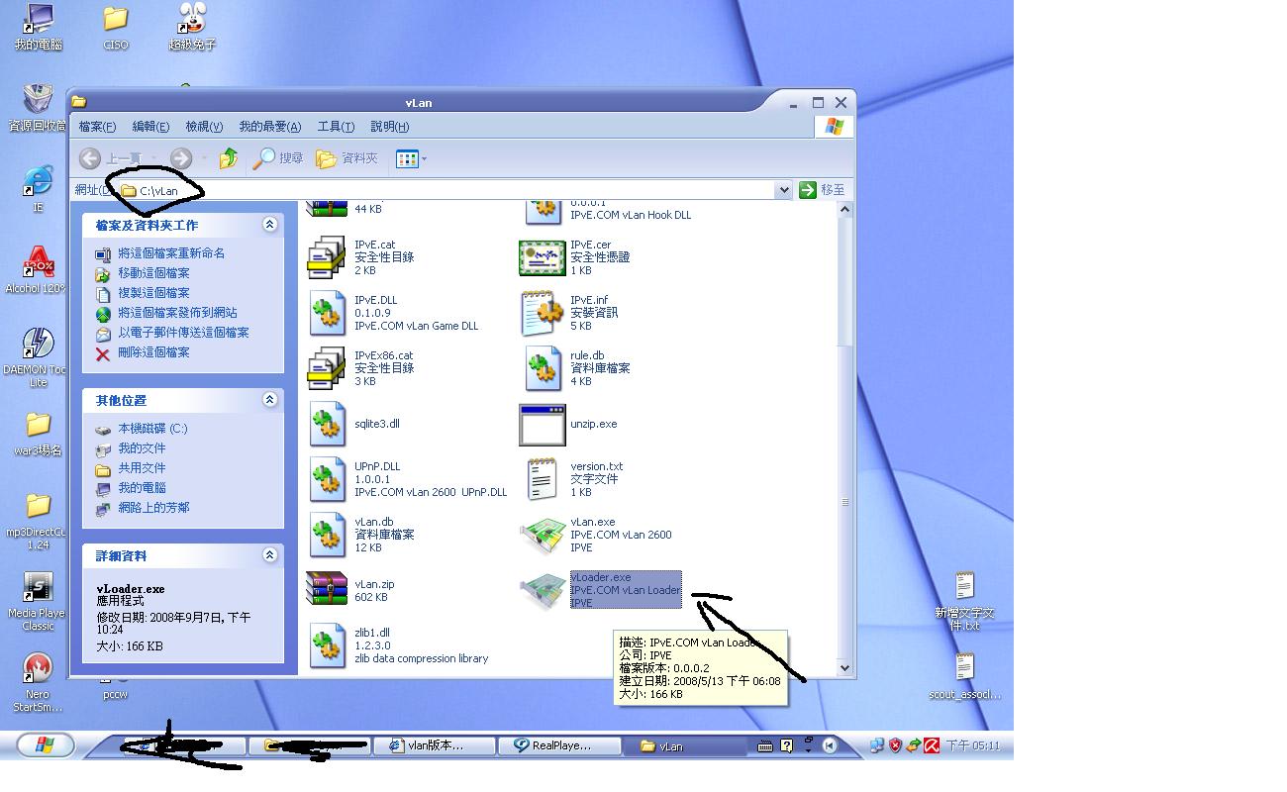This screenshot has height=792, width=1287.
Task: Open the 工具(T) menu
Action: 336,127
